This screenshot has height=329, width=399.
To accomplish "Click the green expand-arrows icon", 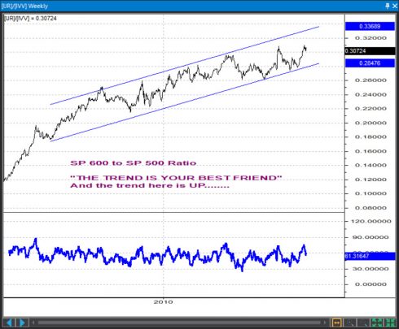I will [x=376, y=323].
